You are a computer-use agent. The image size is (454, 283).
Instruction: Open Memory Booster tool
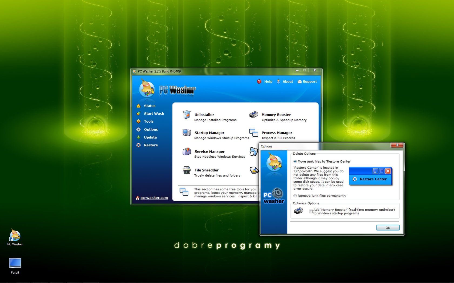pos(276,115)
